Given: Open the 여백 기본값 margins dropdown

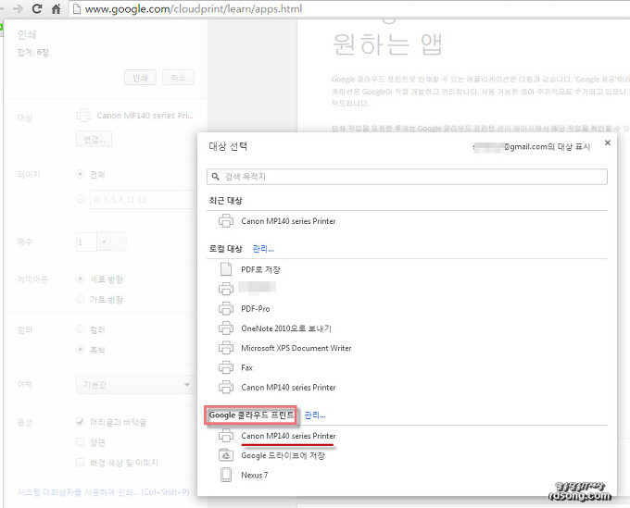Looking at the screenshot, I should click(134, 384).
